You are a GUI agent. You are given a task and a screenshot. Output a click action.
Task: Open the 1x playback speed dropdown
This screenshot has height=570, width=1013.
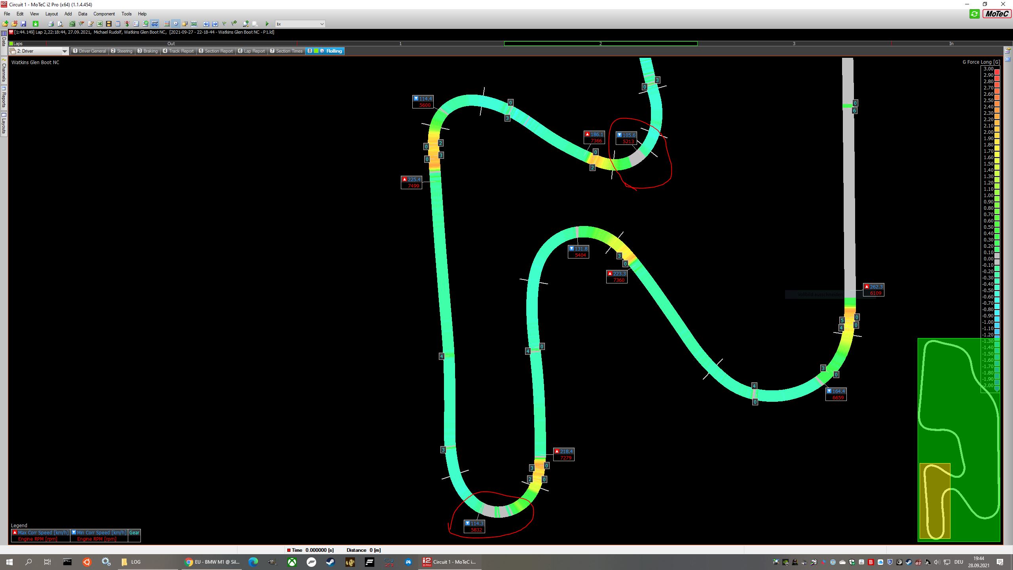(x=300, y=24)
